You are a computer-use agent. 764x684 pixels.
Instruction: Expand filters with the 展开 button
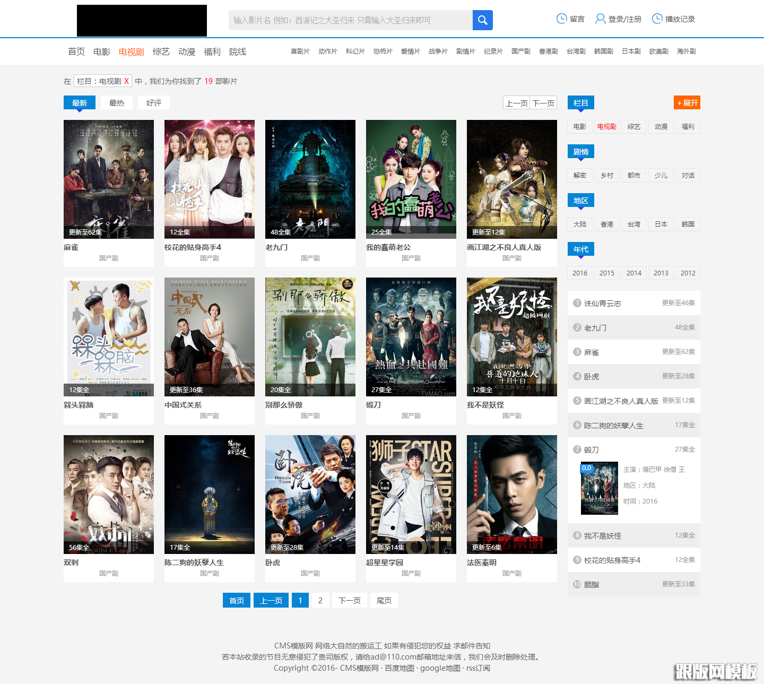pos(687,103)
